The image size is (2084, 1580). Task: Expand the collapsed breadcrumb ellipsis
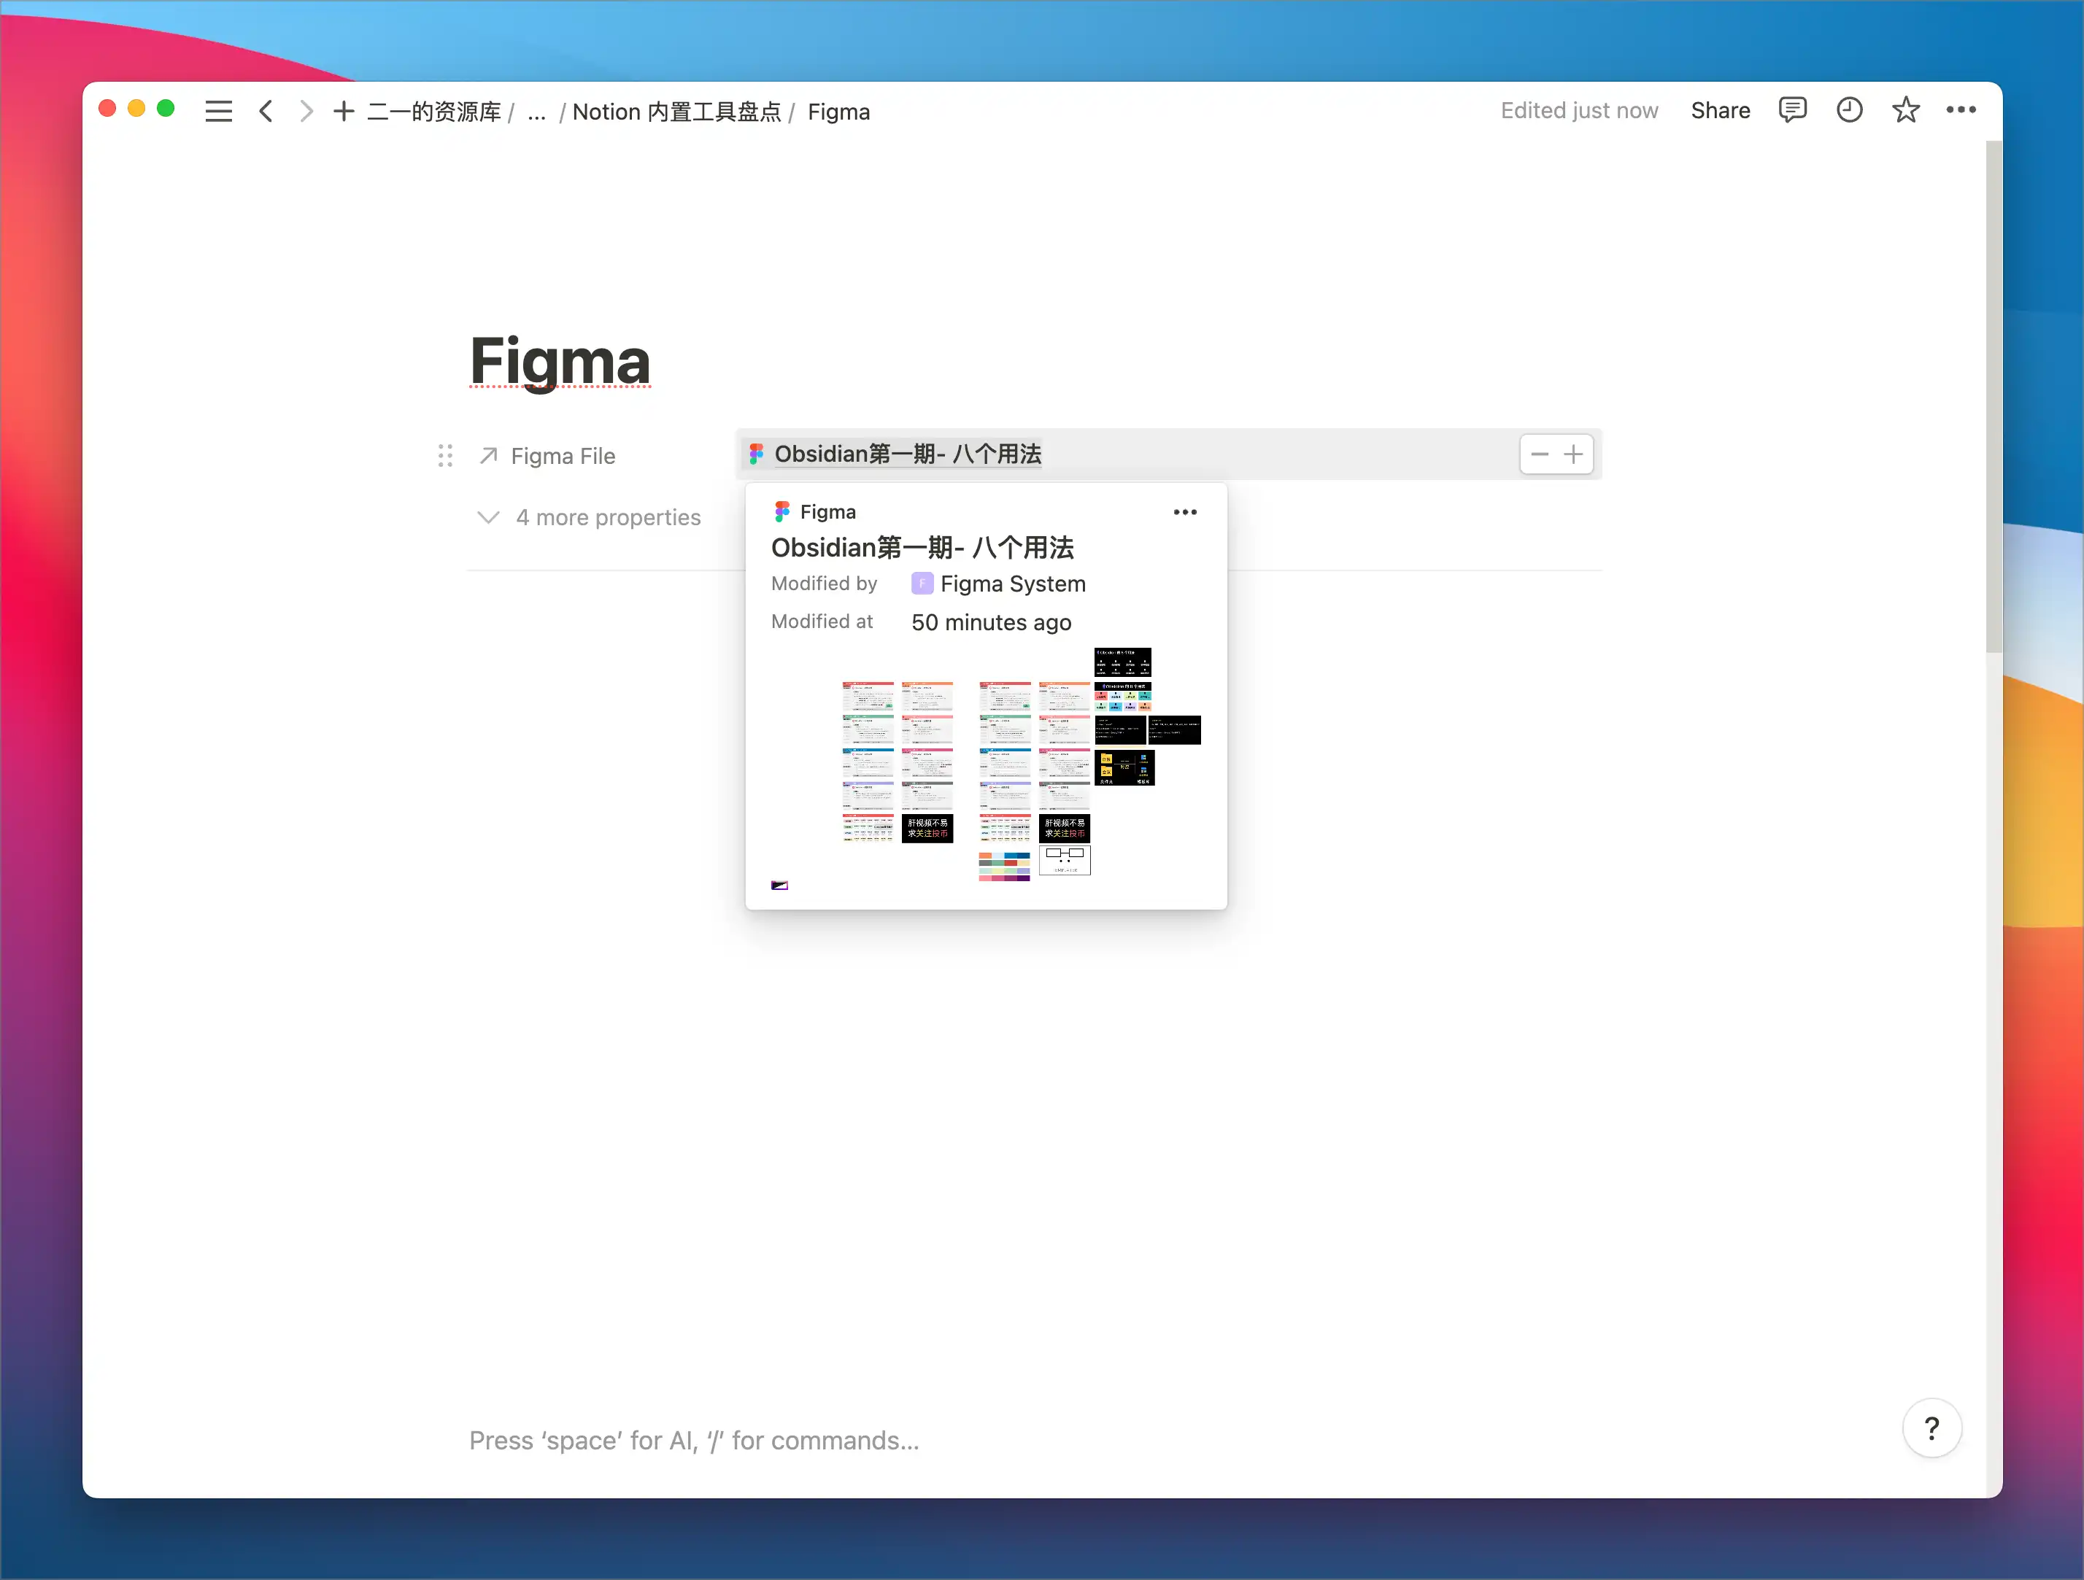tap(536, 112)
